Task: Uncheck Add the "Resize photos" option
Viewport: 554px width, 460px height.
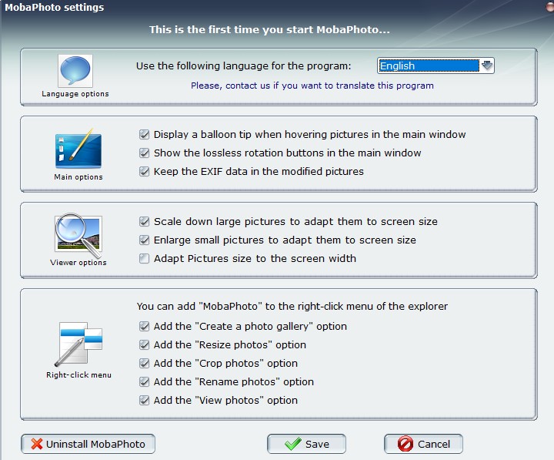Action: pyautogui.click(x=144, y=344)
